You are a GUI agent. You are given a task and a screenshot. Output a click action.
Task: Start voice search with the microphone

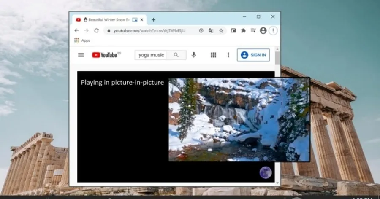point(194,55)
